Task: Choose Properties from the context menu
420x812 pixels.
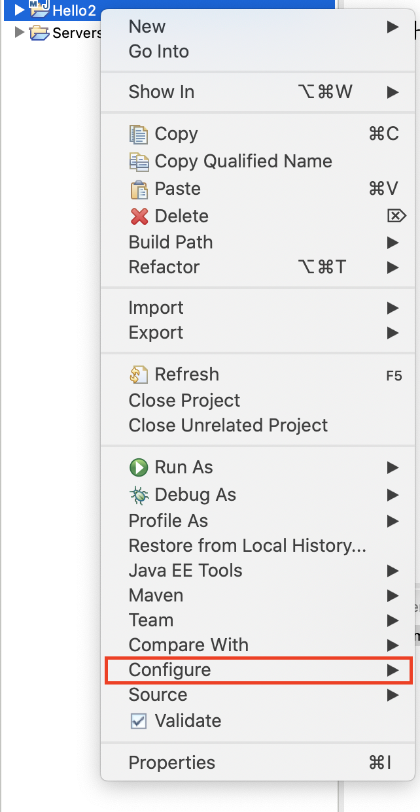Action: click(172, 763)
